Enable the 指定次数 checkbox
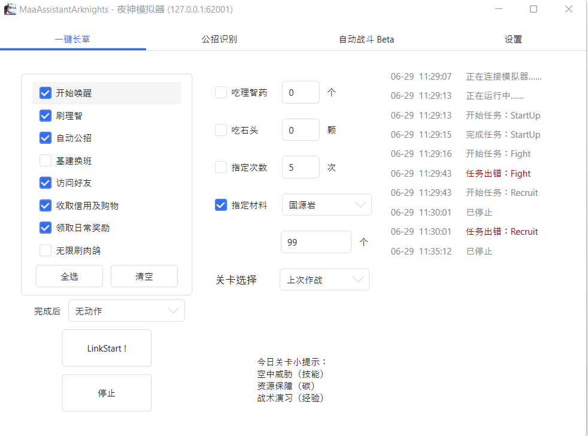The image size is (588, 436). (x=221, y=167)
